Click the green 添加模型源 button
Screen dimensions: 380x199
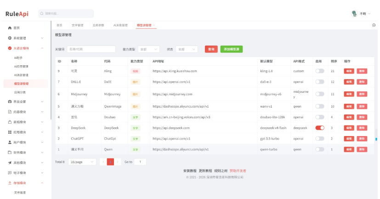(232, 49)
